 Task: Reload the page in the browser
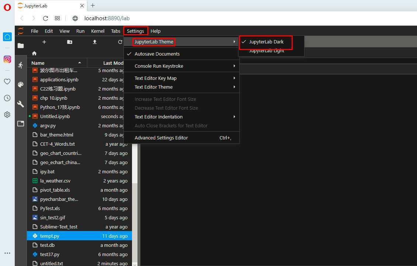(x=45, y=18)
